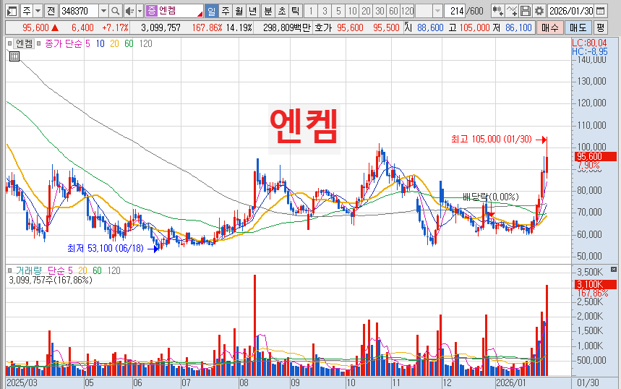Select the 5 interval button
621x389 pixels.
(338, 11)
